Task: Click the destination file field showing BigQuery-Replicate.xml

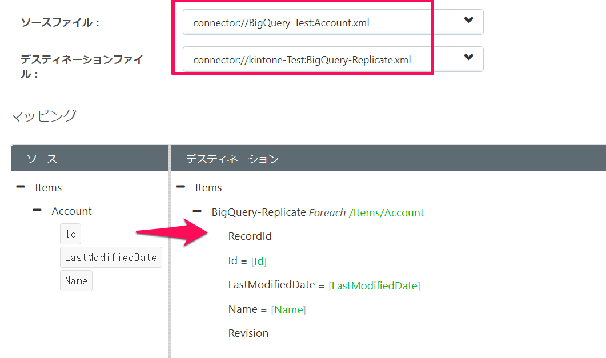Action: [333, 59]
